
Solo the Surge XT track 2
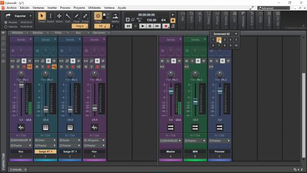point(43,67)
